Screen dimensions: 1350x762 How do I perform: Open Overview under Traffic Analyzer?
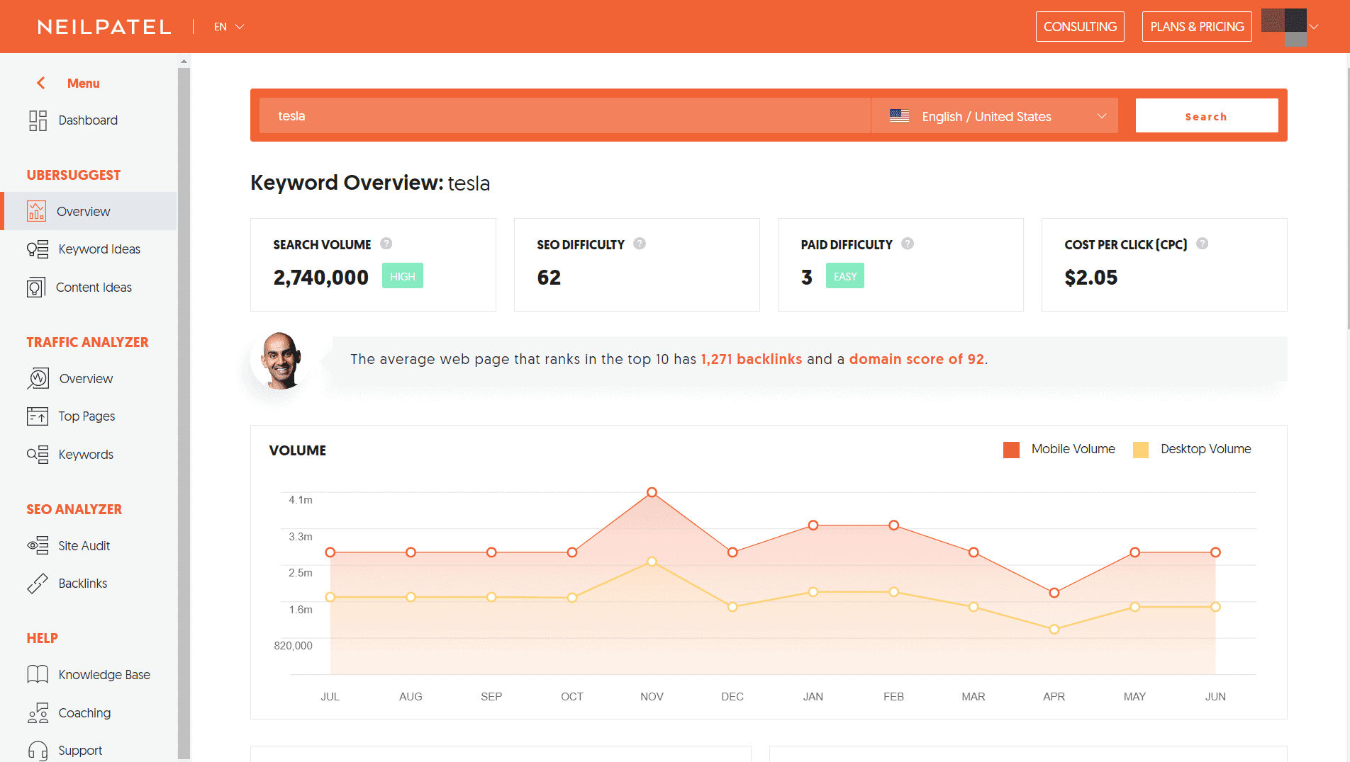[86, 378]
